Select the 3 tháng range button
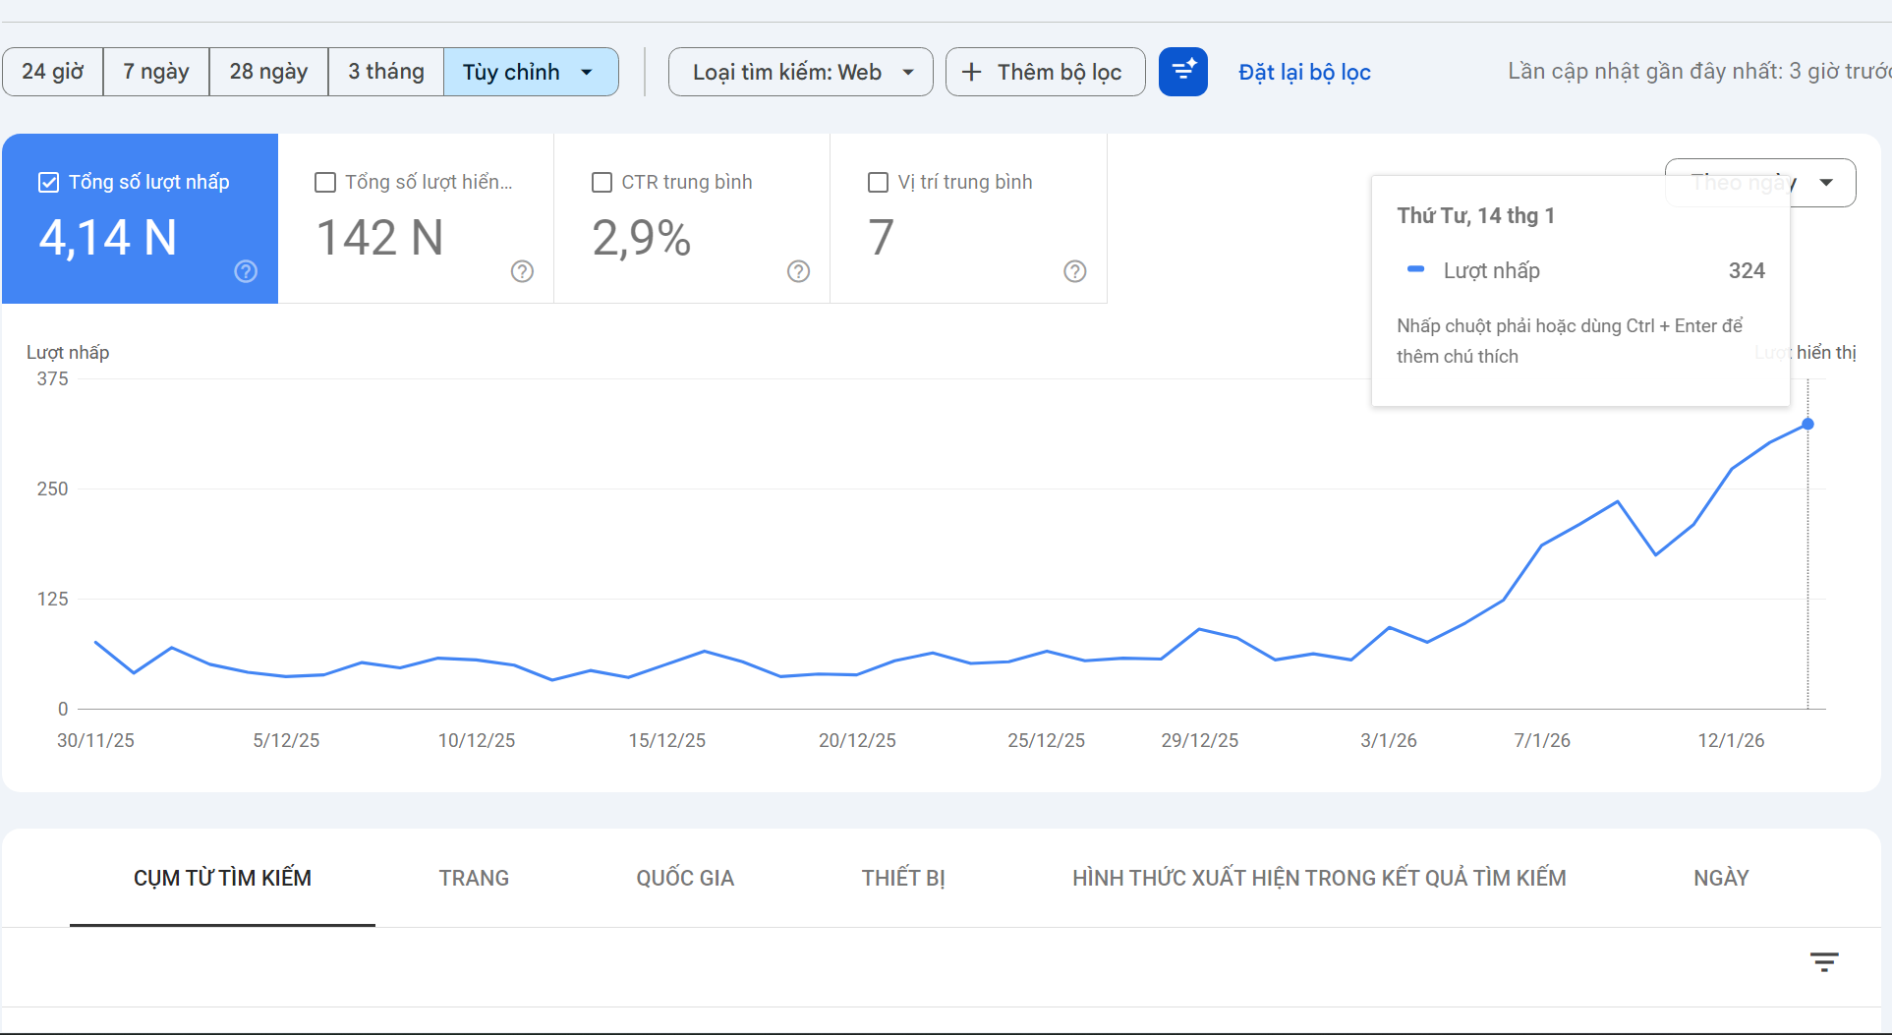The image size is (1892, 1035). 385,72
